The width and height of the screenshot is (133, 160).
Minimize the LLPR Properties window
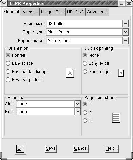point(122,4)
